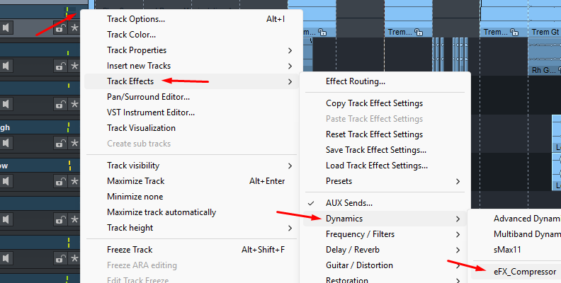Click the lock icon on the first track
This screenshot has width=561, height=283.
pyautogui.click(x=60, y=28)
